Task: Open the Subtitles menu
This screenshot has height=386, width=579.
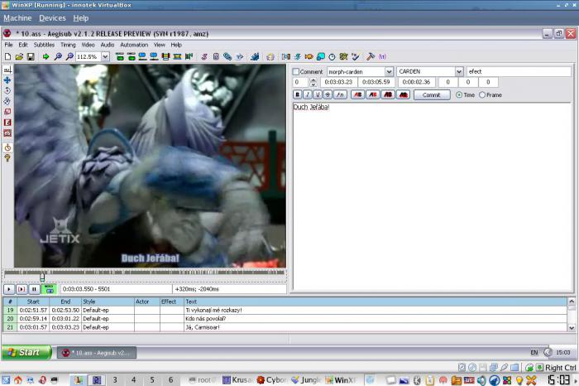Action: (44, 45)
